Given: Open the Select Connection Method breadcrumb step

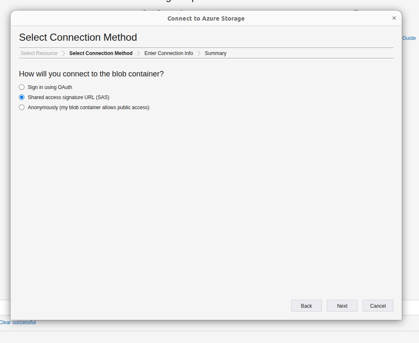Looking at the screenshot, I should pos(101,53).
